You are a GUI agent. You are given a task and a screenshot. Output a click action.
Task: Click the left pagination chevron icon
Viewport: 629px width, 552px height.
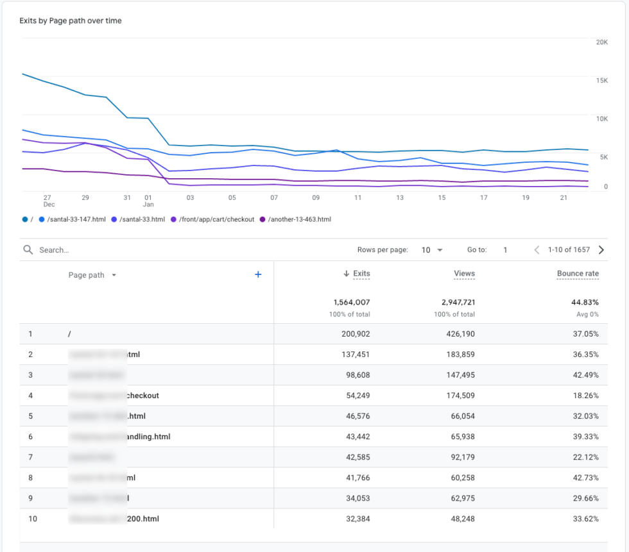[x=536, y=249]
